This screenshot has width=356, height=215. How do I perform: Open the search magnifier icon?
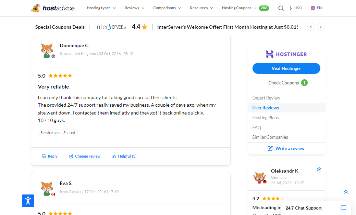click(x=281, y=8)
